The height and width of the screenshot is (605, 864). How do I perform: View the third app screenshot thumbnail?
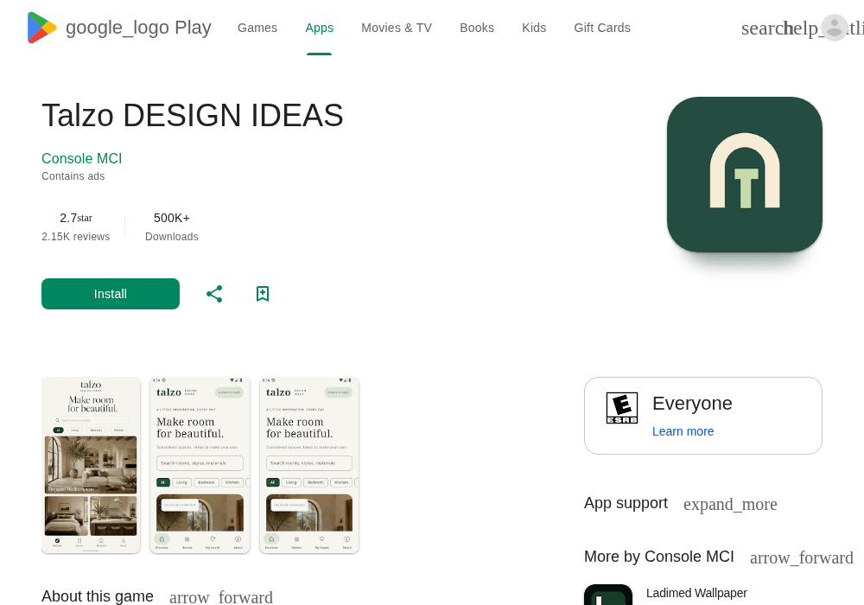[309, 465]
